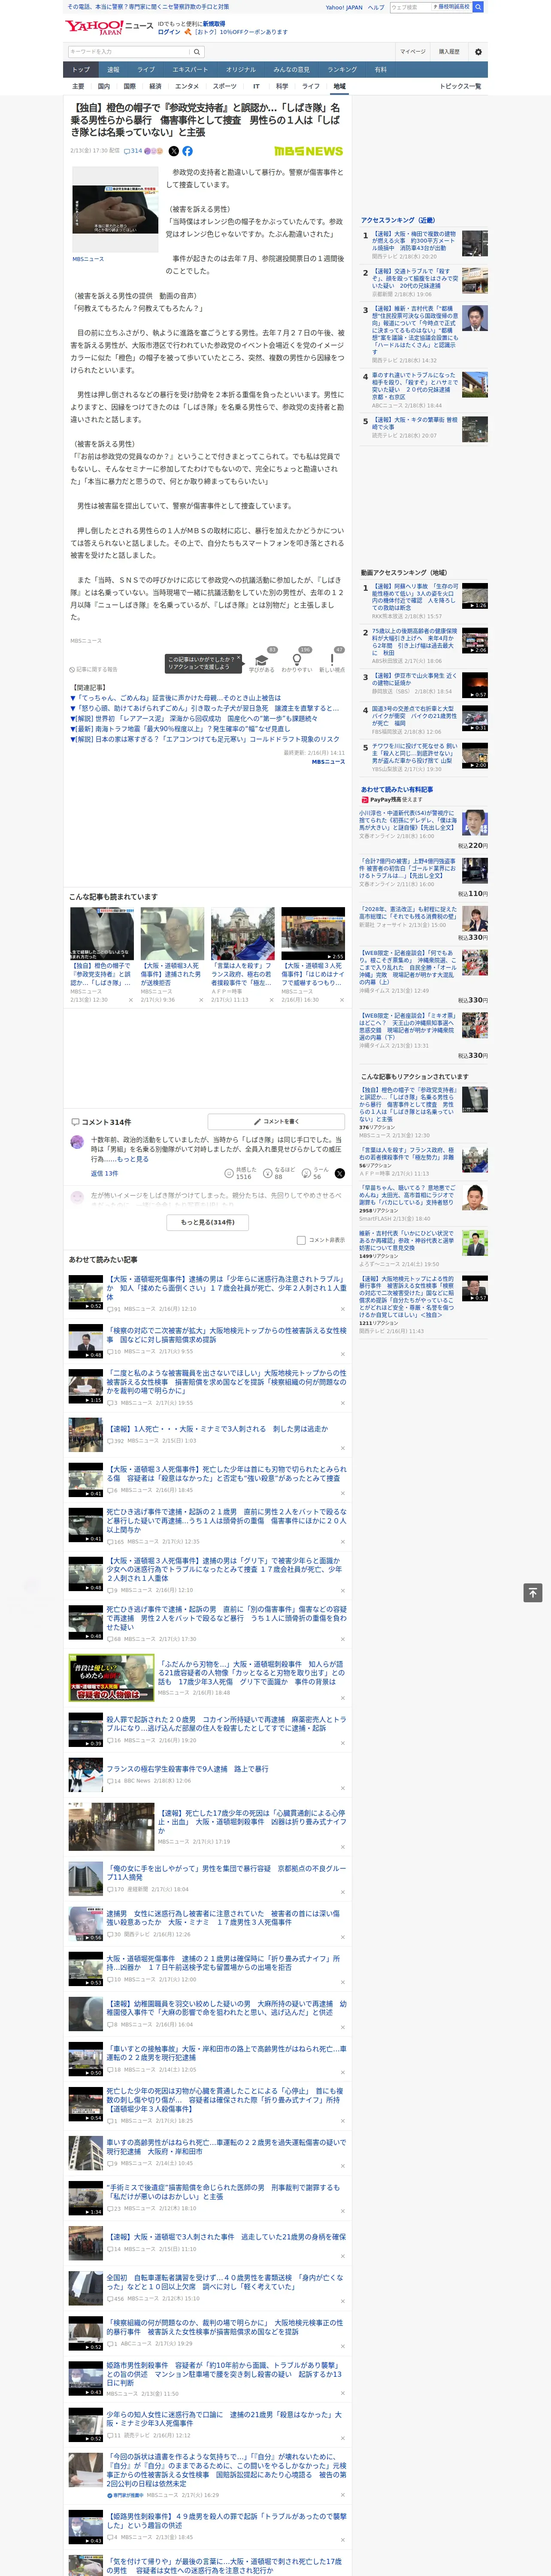The width and height of the screenshot is (551, 2576).
Task: Open the 有料 tab
Action: (x=380, y=69)
